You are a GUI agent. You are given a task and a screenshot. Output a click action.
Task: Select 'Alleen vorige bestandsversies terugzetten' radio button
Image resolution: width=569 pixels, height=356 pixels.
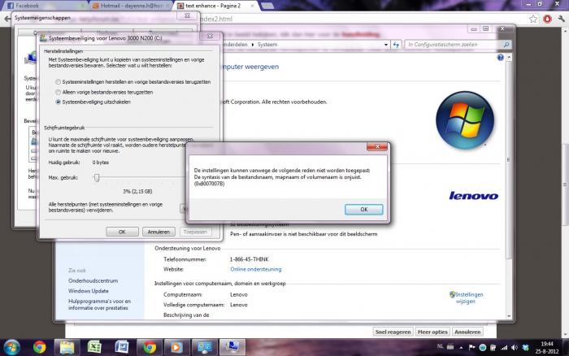point(58,92)
